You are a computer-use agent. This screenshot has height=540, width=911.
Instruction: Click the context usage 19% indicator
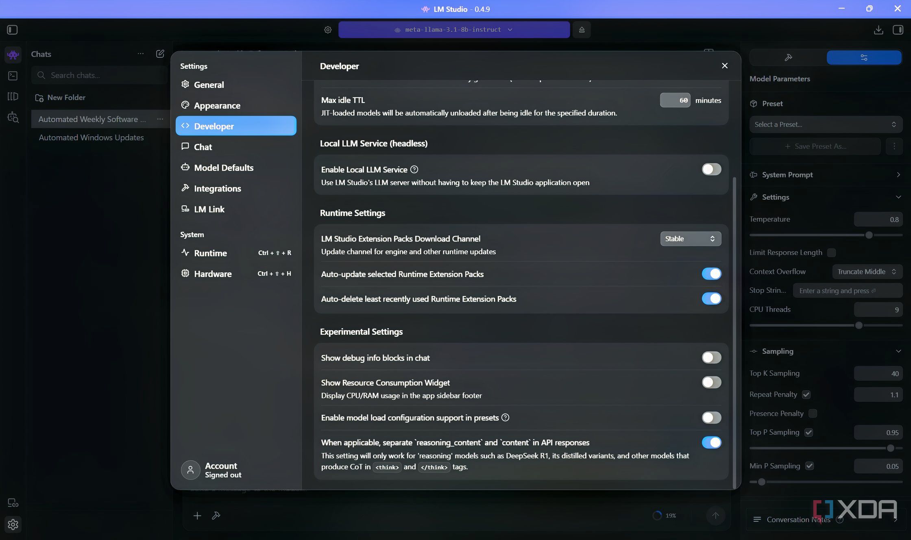click(x=664, y=516)
